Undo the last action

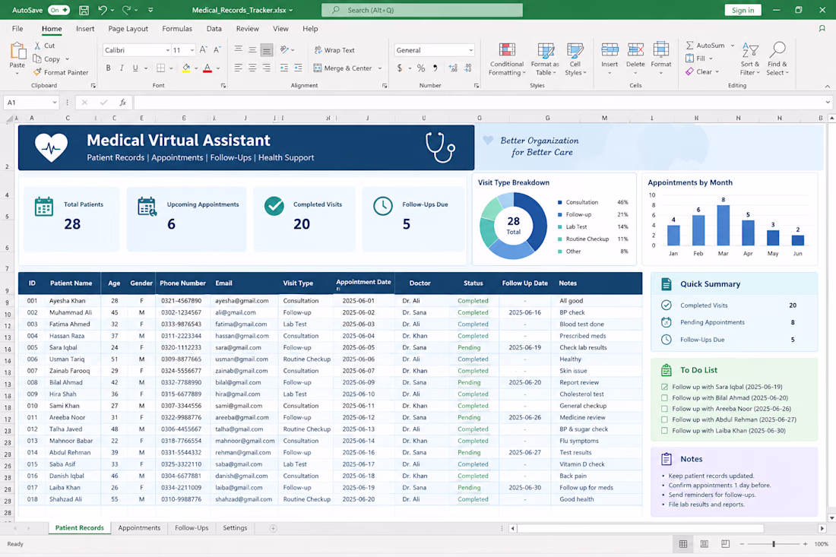[103, 10]
